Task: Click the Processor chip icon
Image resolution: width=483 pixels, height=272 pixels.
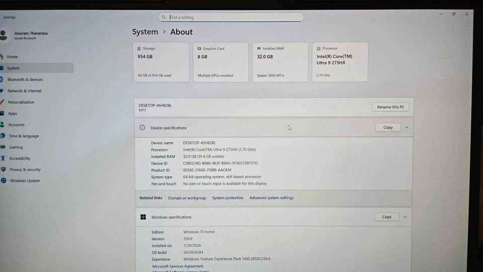Action: (x=318, y=48)
